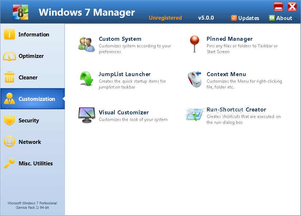Click the Custom System users icon
This screenshot has width=301, height=216.
pyautogui.click(x=87, y=44)
